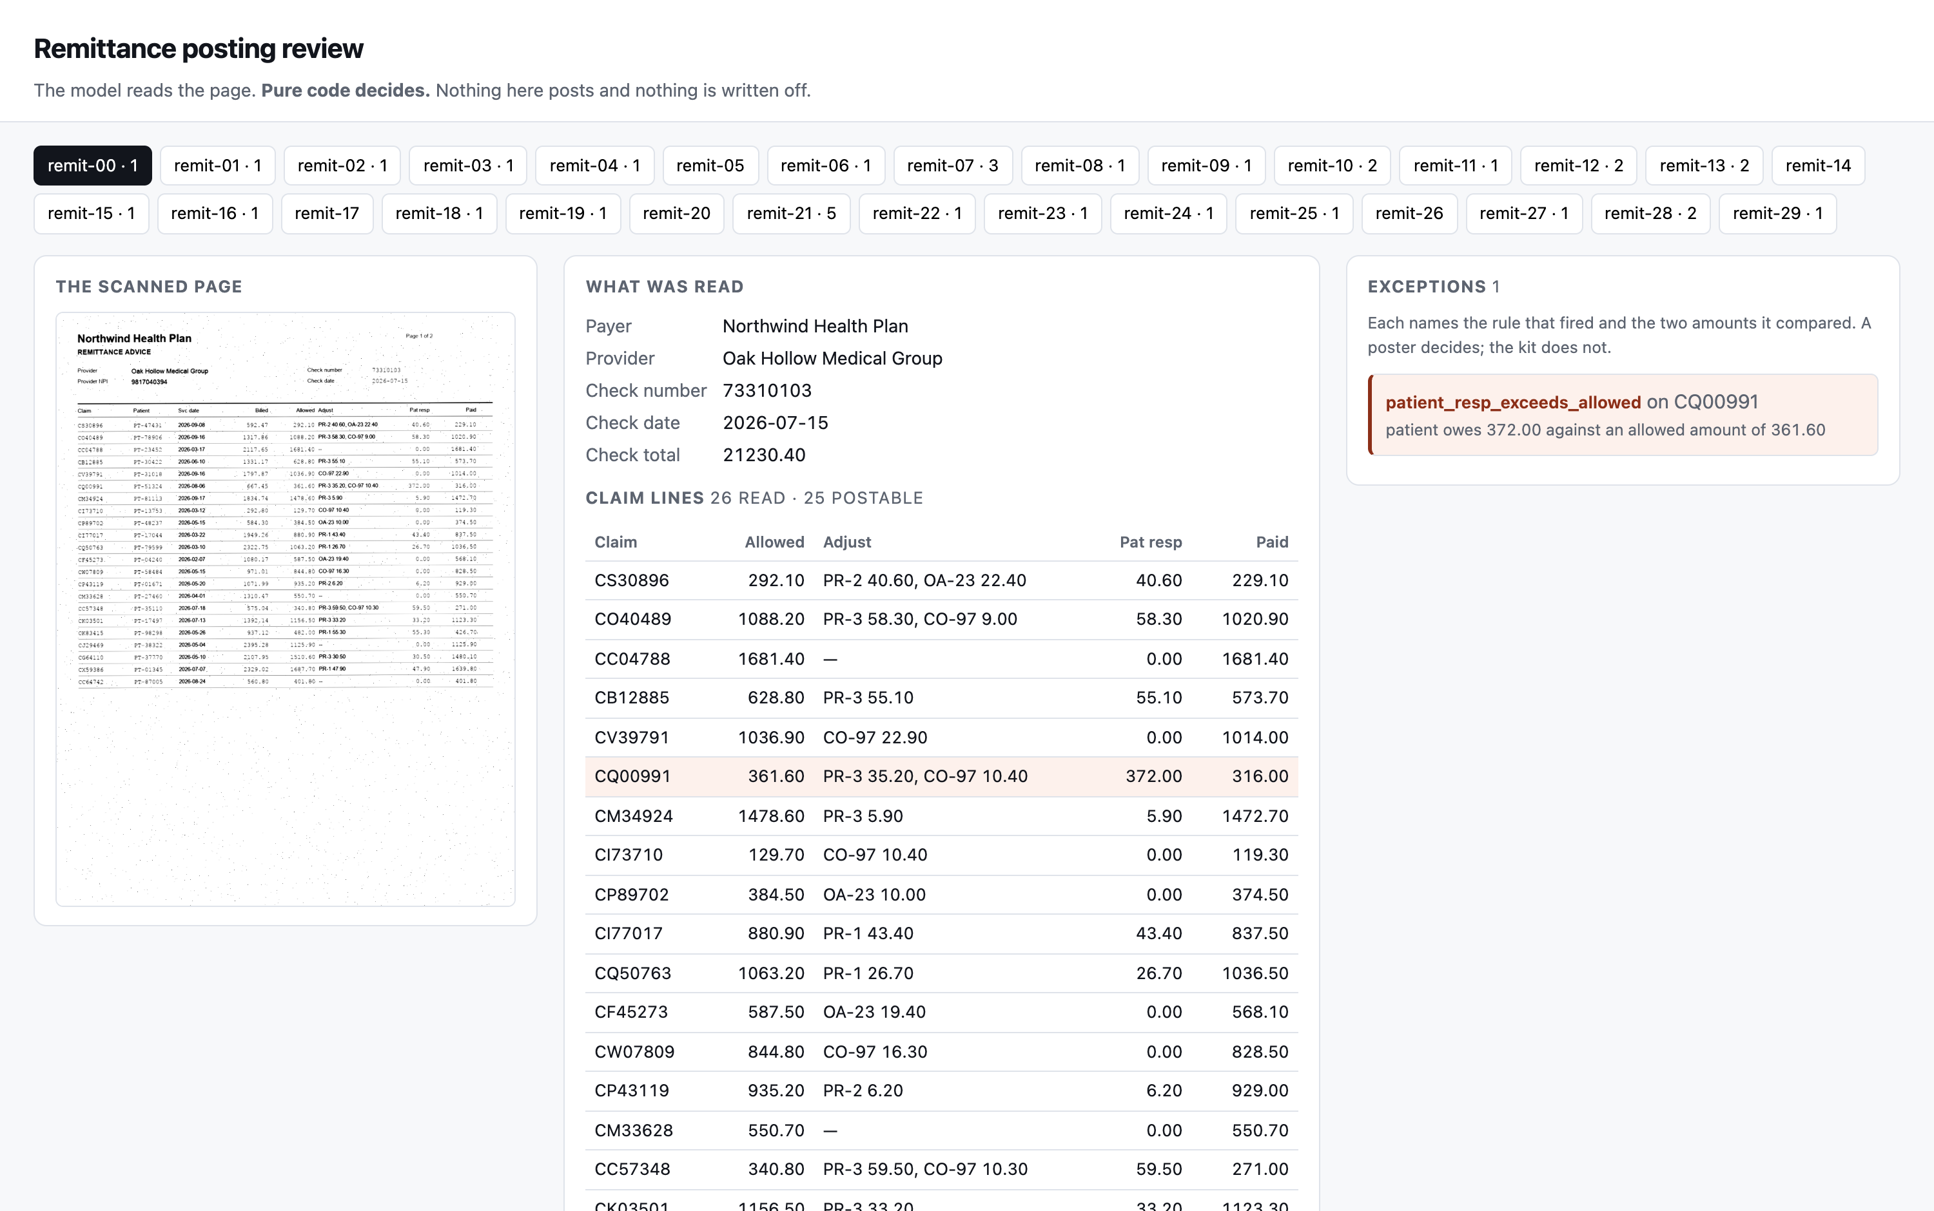Click adjustment PR-2 40.60, OA-23 22.40
1934x1211 pixels.
924,580
